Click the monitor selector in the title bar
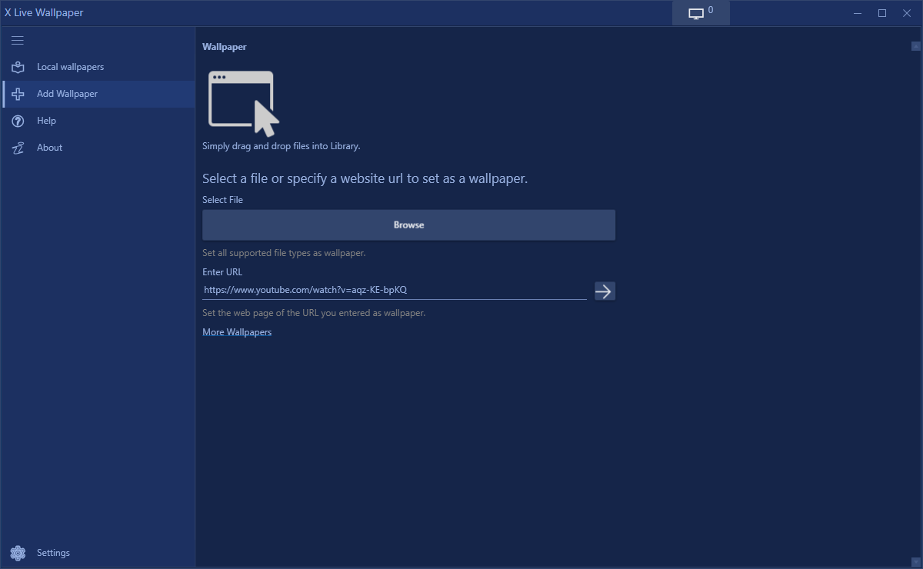The image size is (923, 569). pyautogui.click(x=700, y=12)
